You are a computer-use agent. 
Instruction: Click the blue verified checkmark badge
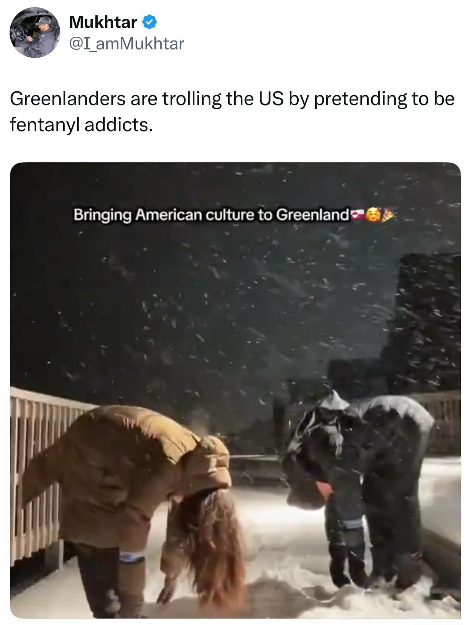click(149, 22)
